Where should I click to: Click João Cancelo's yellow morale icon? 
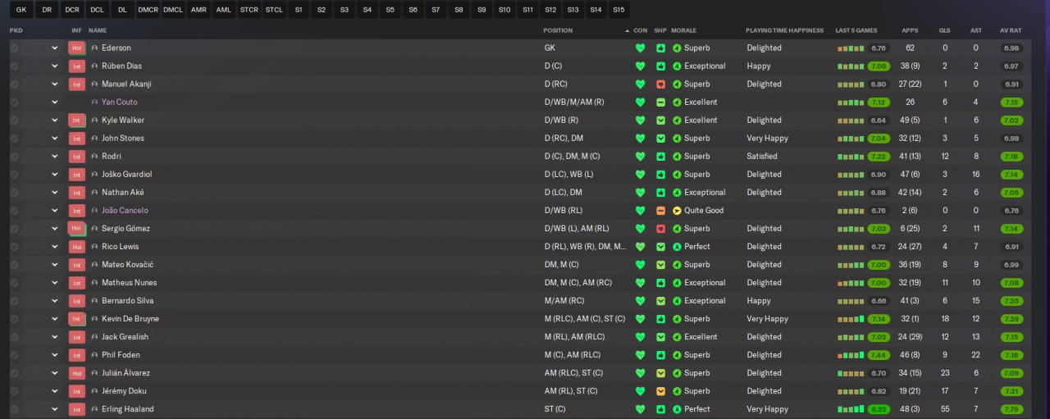click(677, 211)
